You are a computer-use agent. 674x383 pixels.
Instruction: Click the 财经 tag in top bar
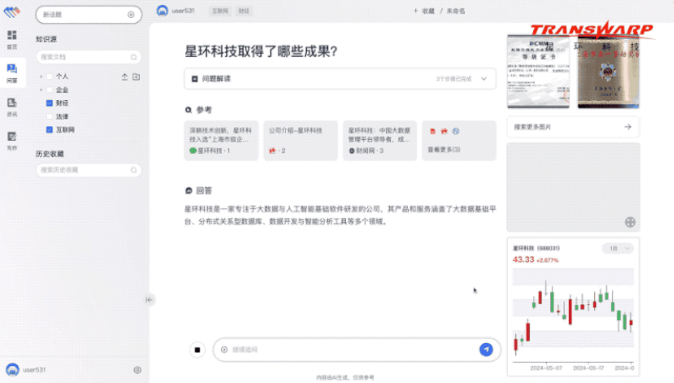(243, 11)
